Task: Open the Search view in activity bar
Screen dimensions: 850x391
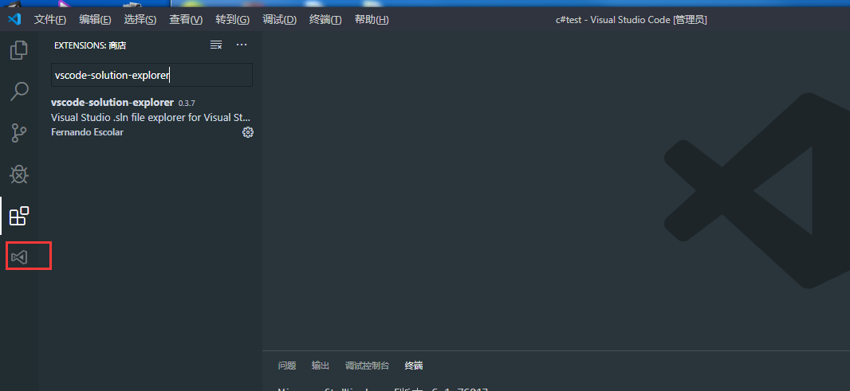Action: [x=19, y=92]
